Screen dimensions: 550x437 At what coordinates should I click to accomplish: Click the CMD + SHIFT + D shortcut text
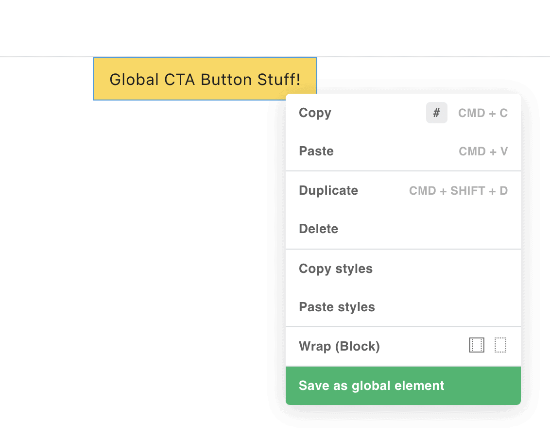coord(458,191)
